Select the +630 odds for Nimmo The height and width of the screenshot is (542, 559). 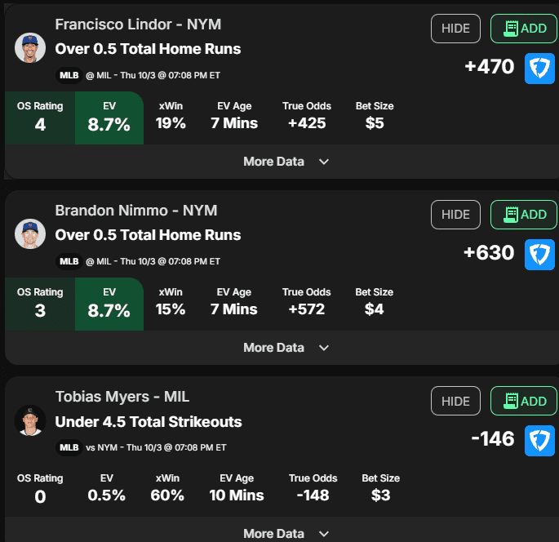(x=489, y=253)
